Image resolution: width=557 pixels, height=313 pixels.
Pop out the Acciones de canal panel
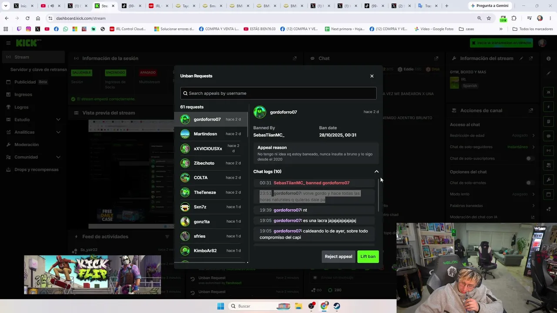(531, 110)
